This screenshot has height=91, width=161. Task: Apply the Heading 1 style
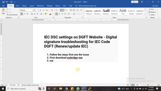[x=106, y=12]
